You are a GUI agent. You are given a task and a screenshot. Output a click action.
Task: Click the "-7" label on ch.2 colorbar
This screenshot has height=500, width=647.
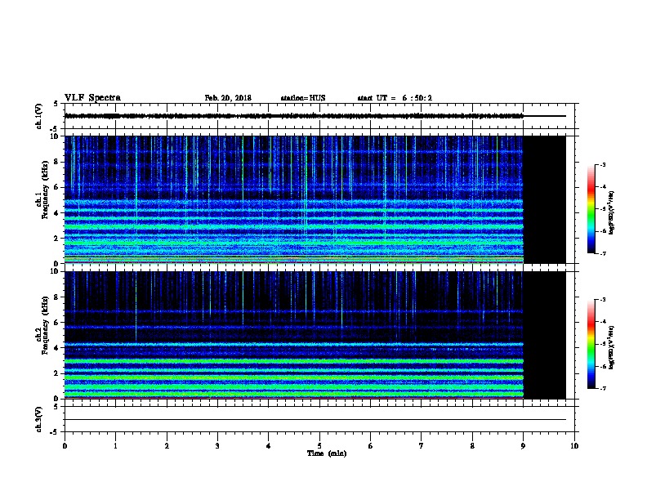[602, 388]
